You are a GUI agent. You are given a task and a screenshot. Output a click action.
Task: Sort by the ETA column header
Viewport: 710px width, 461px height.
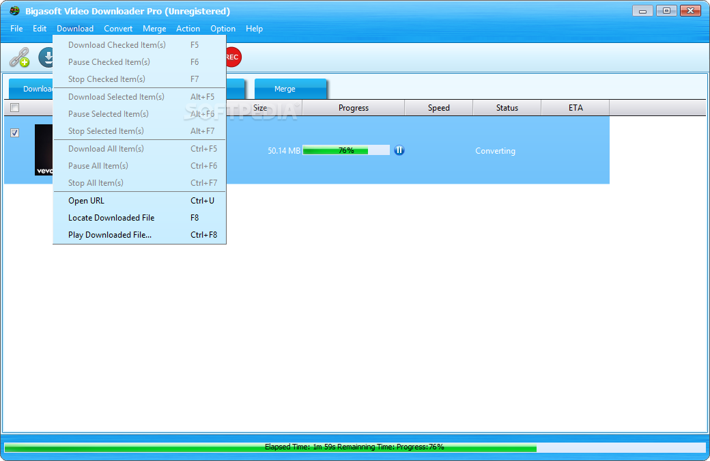tap(575, 108)
